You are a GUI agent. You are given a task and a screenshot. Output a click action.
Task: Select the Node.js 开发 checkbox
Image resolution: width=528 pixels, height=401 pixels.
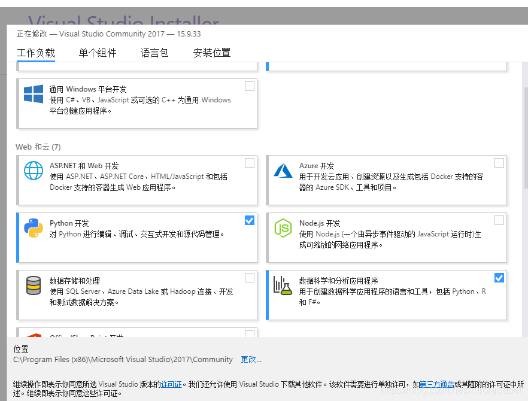click(x=499, y=220)
